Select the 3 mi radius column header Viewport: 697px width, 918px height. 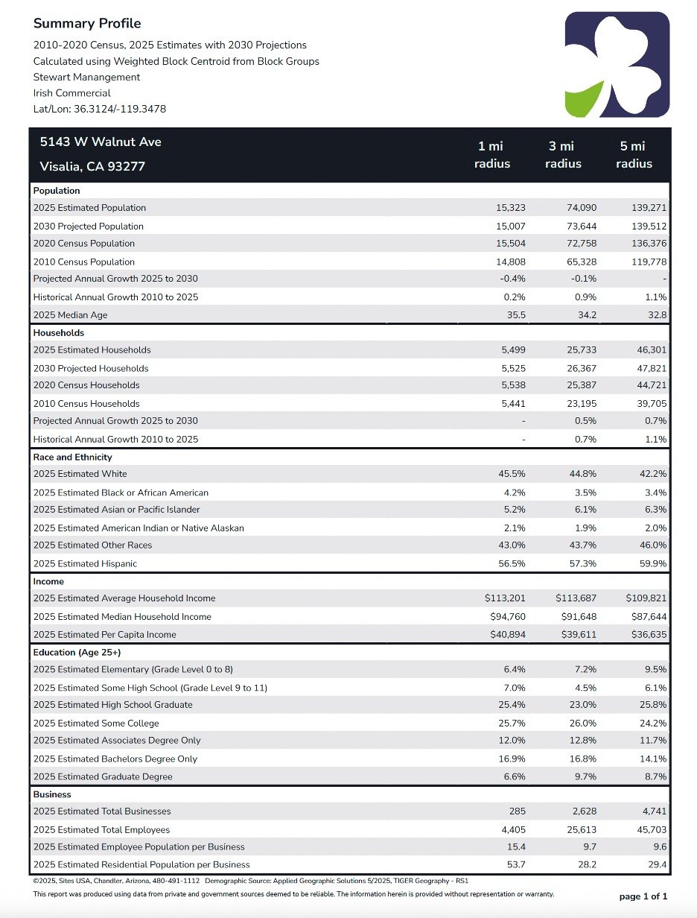coord(563,155)
